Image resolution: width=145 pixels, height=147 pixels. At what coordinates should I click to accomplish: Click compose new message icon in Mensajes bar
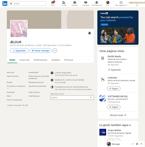137,144
